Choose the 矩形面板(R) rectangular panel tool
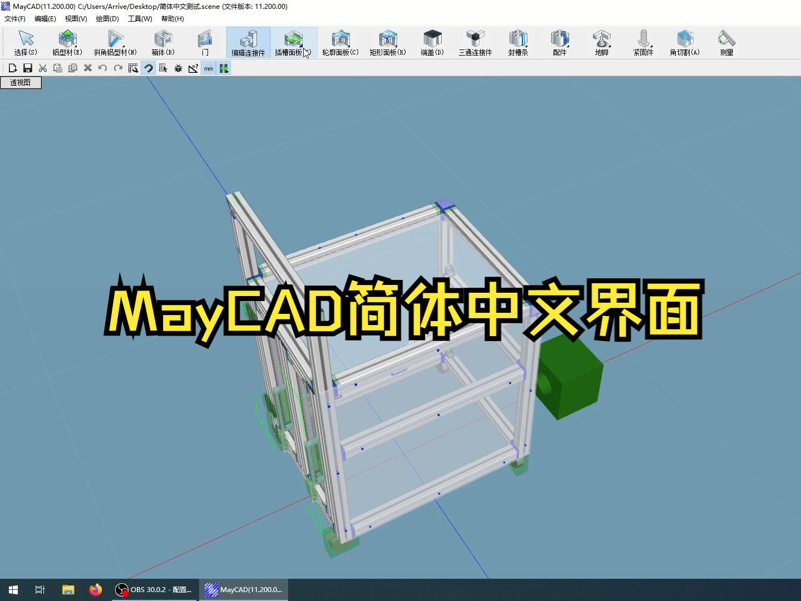This screenshot has width=801, height=601. point(388,43)
